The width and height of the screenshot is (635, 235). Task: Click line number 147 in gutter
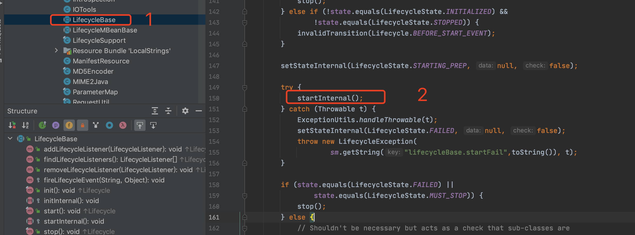point(214,66)
